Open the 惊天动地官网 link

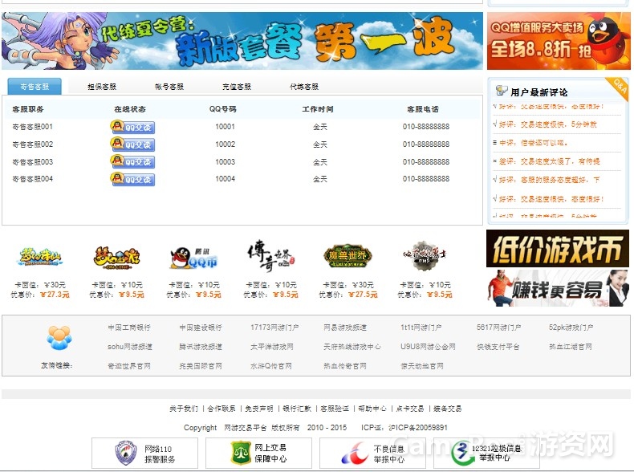click(421, 365)
